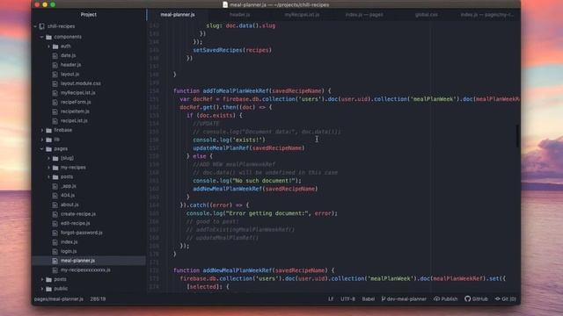This screenshot has width=563, height=316.
Task: Open index.js in the pages folder
Action: pyautogui.click(x=69, y=242)
